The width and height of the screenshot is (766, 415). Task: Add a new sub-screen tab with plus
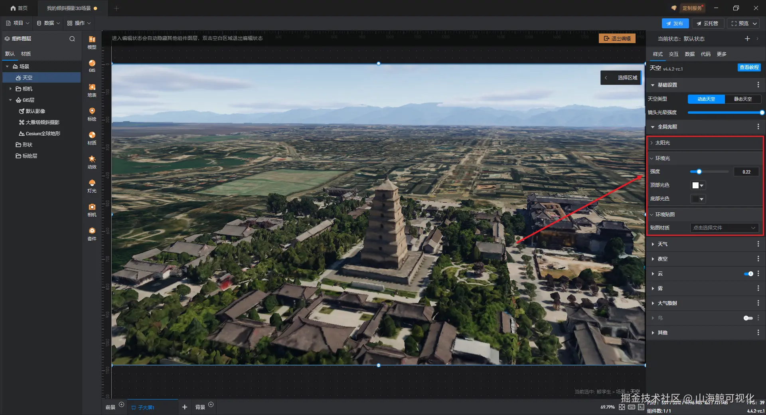click(184, 407)
